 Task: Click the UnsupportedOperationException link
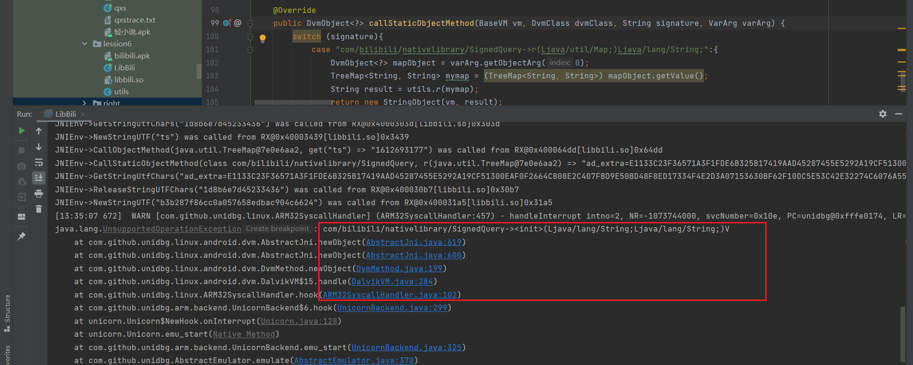click(172, 229)
